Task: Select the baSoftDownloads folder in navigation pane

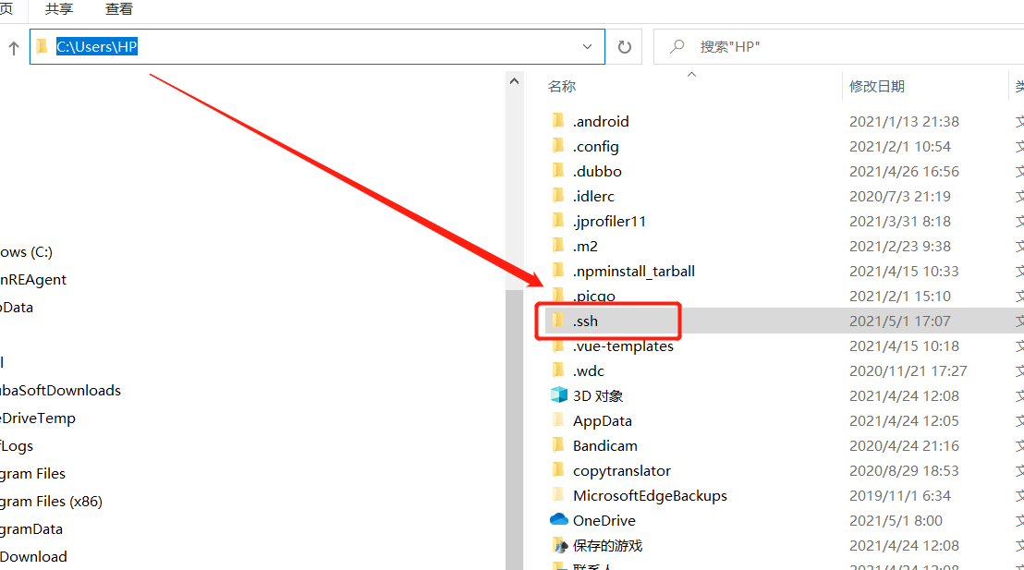Action: pos(60,391)
